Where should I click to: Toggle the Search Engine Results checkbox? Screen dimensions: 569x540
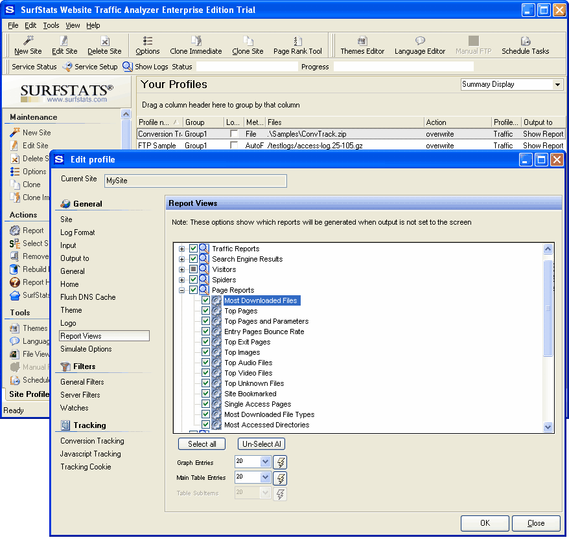[193, 259]
